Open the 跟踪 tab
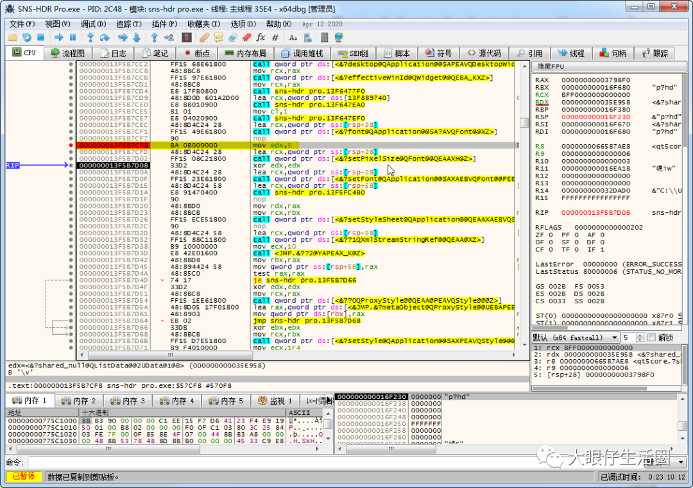Screen dimensions: 693x488 [655, 53]
